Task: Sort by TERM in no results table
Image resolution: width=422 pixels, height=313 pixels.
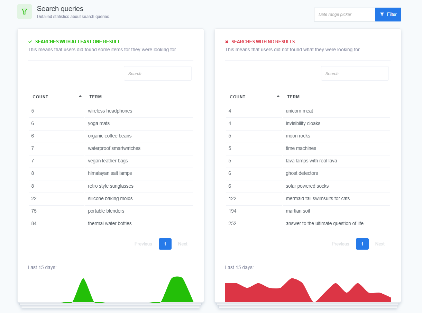Action: 337,97
